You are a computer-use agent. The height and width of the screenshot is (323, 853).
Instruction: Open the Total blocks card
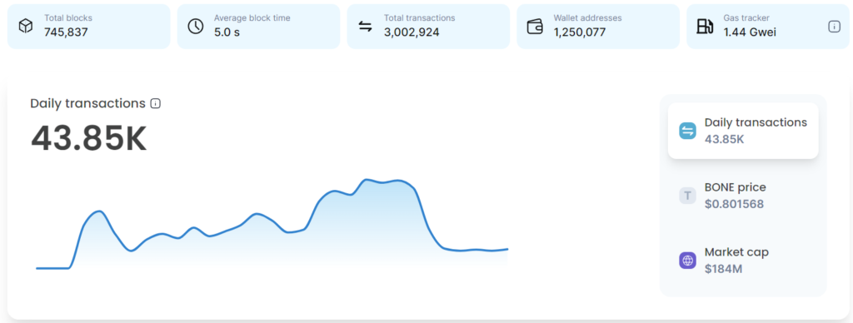pos(88,26)
